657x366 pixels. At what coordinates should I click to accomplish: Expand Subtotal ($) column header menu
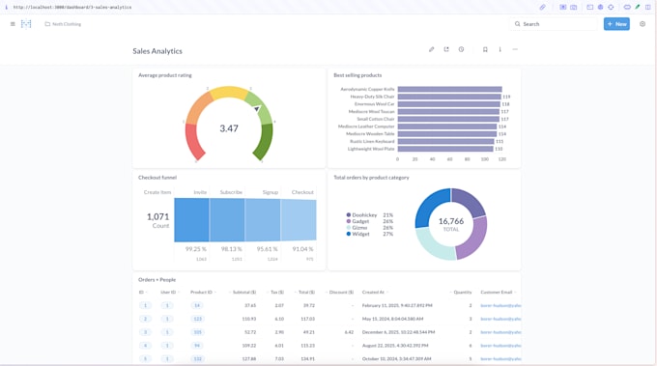[x=243, y=292]
